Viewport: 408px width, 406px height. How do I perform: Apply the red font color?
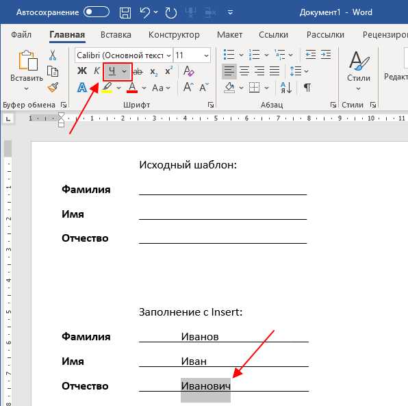pos(132,88)
